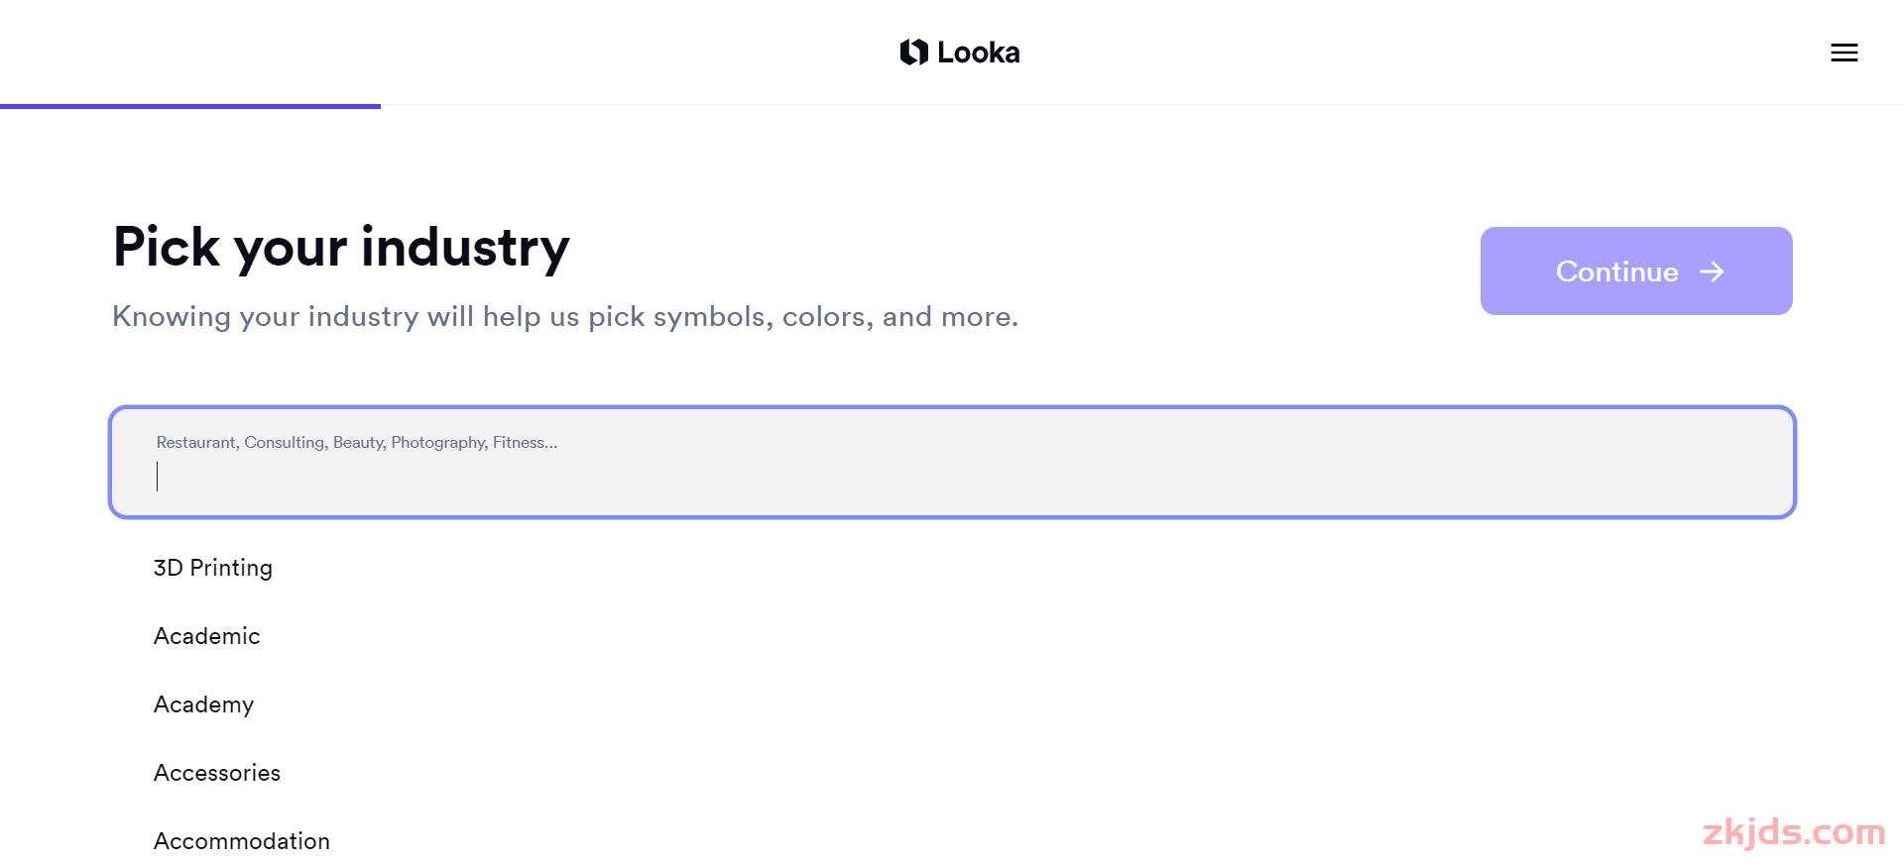1904x864 pixels.
Task: Open the hamburger menu icon
Action: (x=1844, y=53)
